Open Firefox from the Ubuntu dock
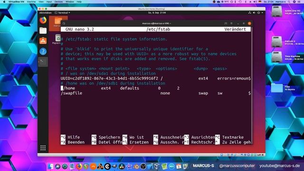This screenshot has width=304, height=171. pos(43,20)
